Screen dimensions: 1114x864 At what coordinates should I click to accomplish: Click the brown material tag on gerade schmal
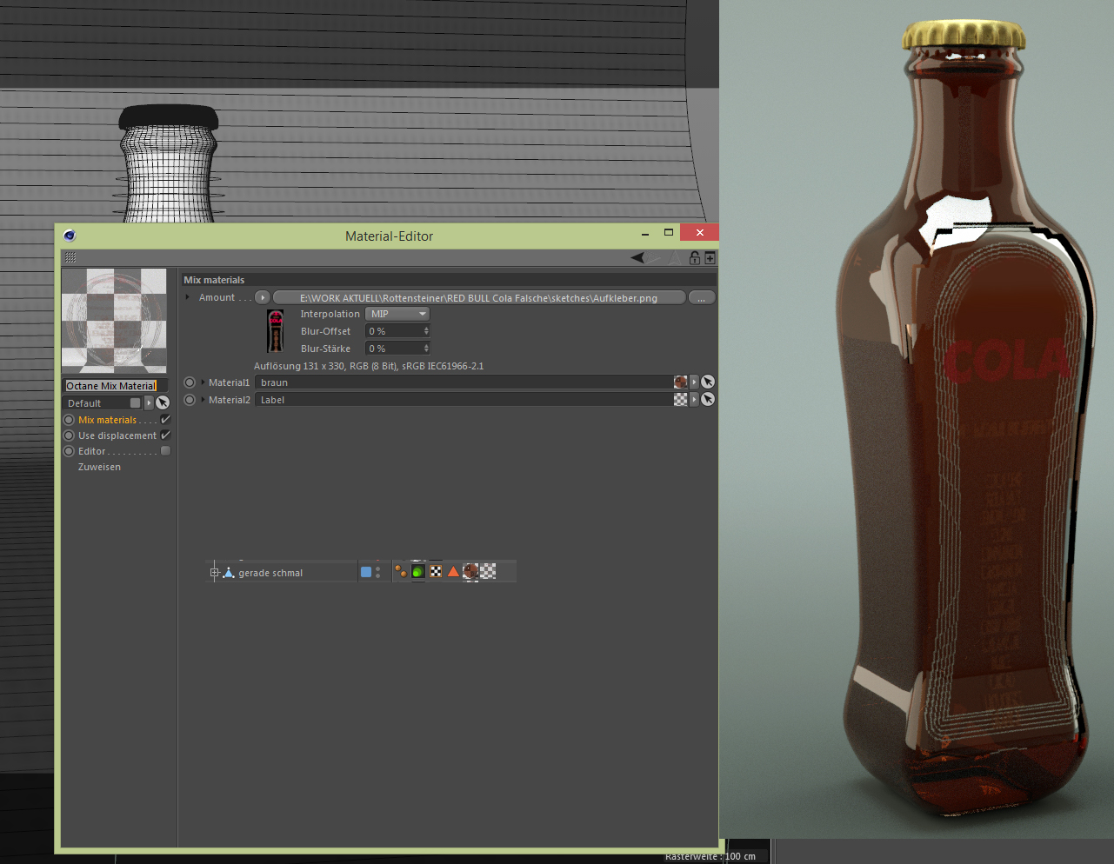point(470,571)
